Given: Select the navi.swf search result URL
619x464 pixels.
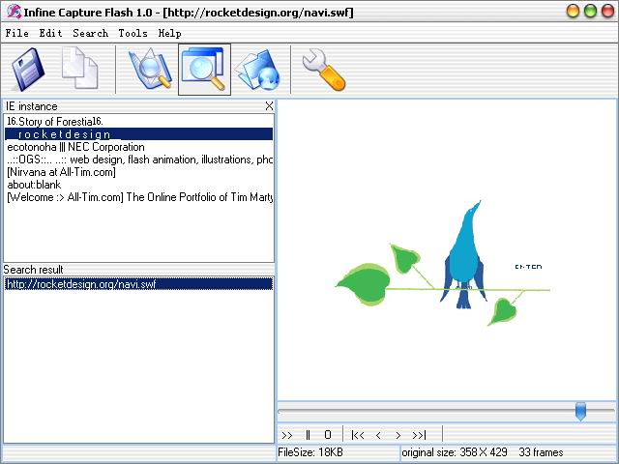Looking at the screenshot, I should 139,284.
